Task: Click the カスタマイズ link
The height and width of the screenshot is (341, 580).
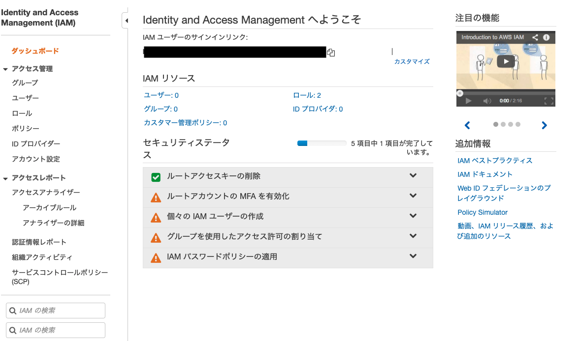Action: click(412, 61)
